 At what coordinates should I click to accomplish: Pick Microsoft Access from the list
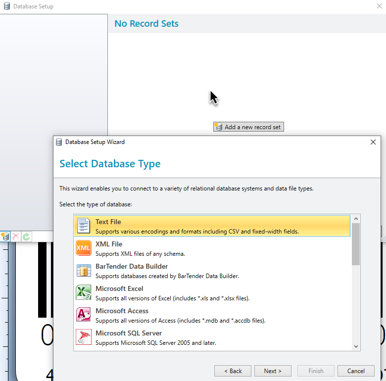(x=212, y=315)
